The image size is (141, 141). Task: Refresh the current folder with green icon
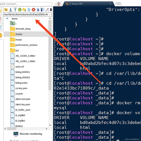click(20, 10)
